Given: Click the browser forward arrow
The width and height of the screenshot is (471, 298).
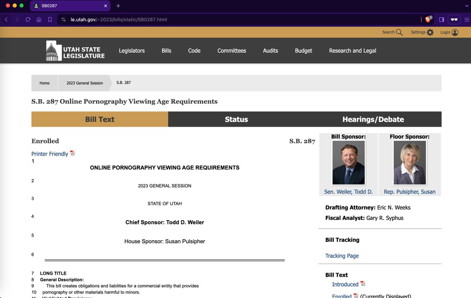Looking at the screenshot, I should point(17,19).
